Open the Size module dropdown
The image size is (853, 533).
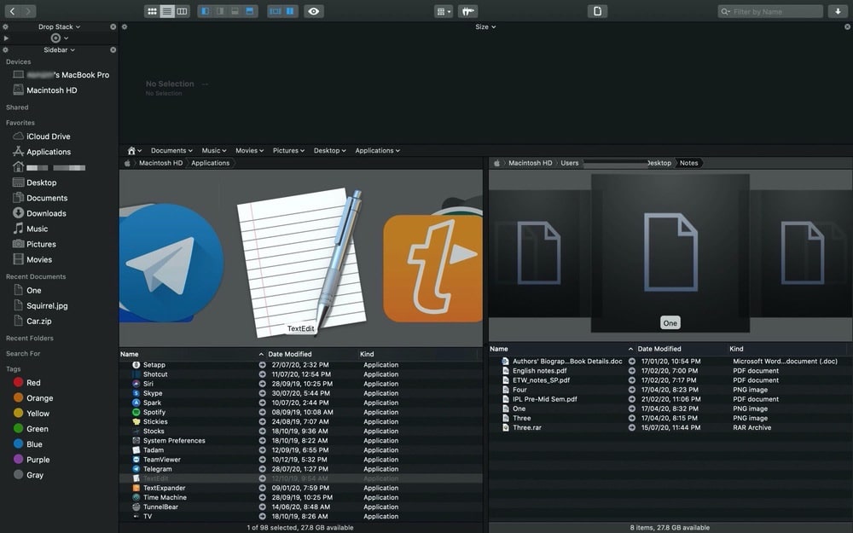[485, 26]
